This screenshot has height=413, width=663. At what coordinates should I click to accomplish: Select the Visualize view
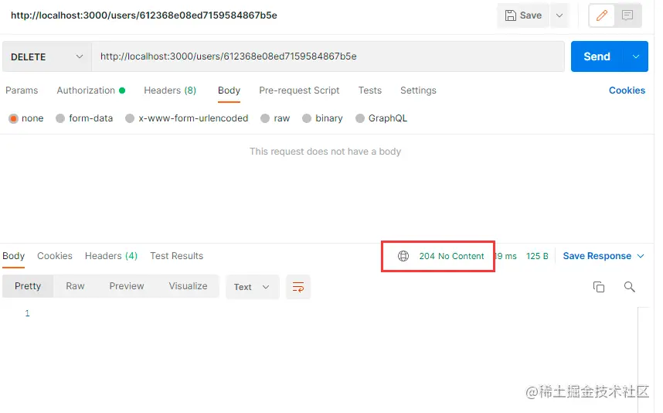point(189,286)
